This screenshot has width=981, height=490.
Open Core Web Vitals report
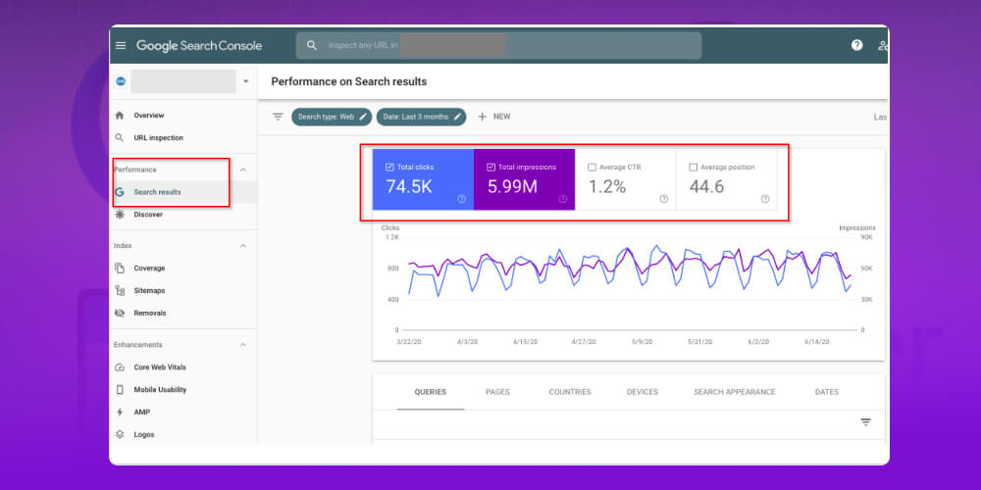pyautogui.click(x=160, y=367)
